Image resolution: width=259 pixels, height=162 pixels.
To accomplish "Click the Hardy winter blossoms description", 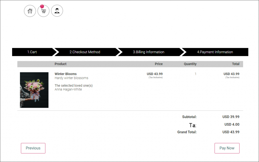I will (x=71, y=78).
